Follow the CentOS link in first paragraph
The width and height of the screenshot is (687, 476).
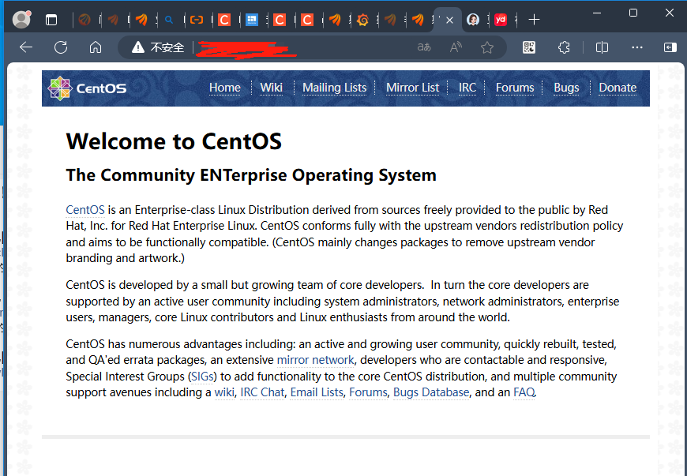point(85,210)
